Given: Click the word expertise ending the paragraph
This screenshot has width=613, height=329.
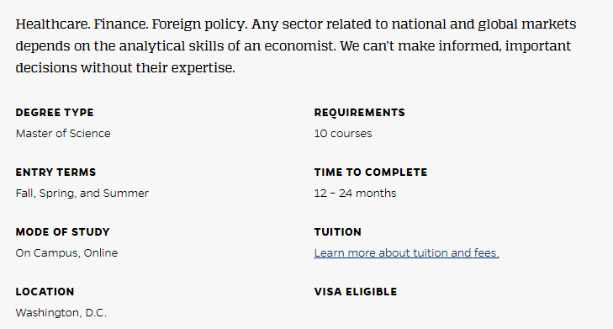Looking at the screenshot, I should tap(203, 68).
